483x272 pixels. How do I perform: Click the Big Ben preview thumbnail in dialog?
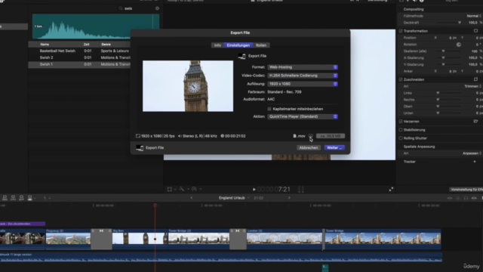(188, 86)
